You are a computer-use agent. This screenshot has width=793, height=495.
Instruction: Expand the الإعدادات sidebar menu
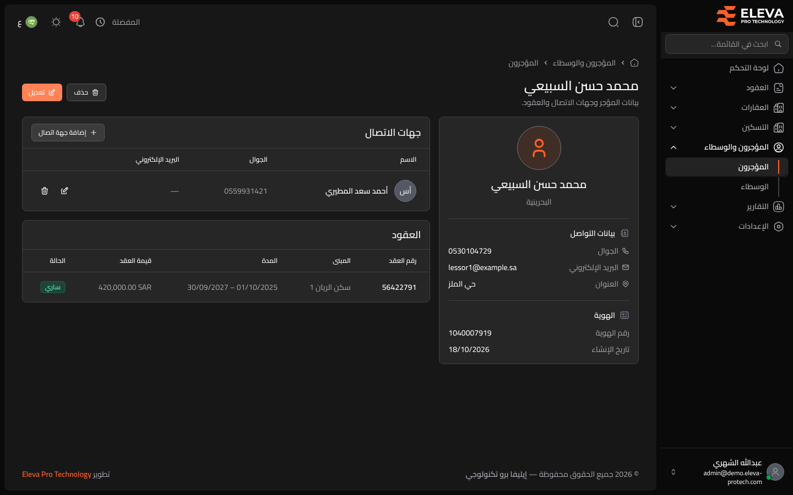727,227
